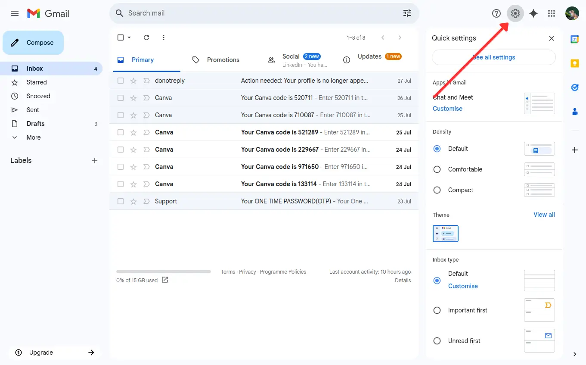
Task: Open Google Keep from side panel
Action: tap(574, 63)
